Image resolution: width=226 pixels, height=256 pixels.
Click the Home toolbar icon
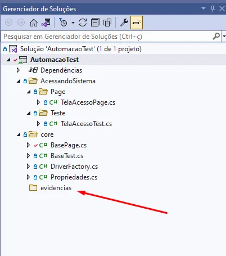coord(34,23)
